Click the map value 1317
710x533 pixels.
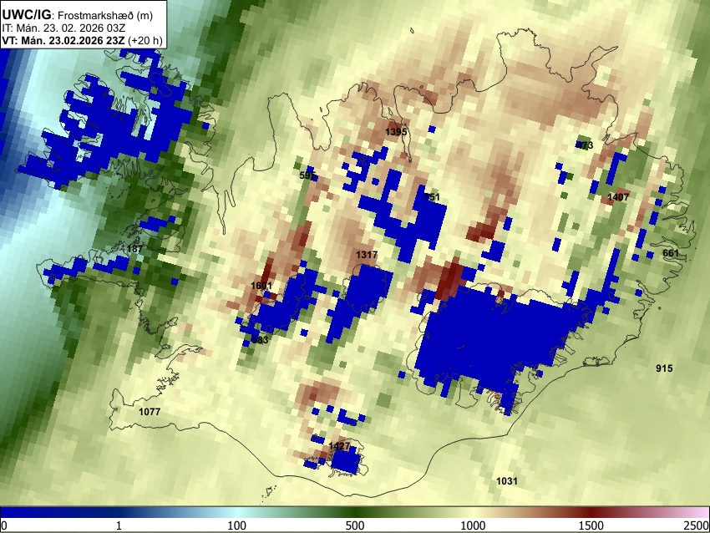[x=367, y=255]
